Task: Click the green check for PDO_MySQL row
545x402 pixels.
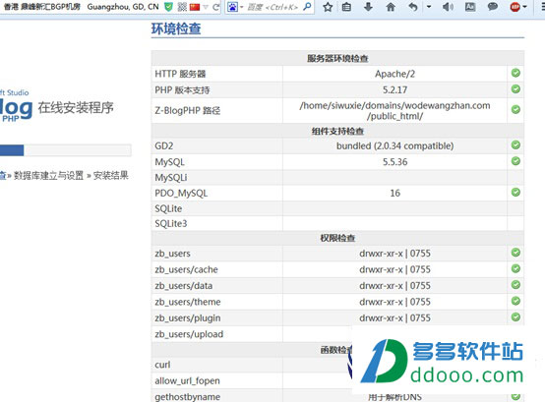Action: 515,192
